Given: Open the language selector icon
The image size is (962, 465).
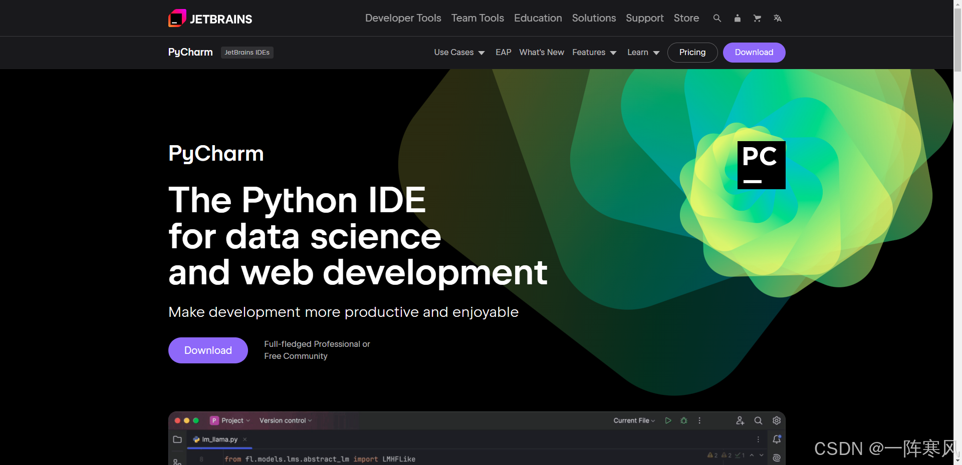Looking at the screenshot, I should pos(777,18).
